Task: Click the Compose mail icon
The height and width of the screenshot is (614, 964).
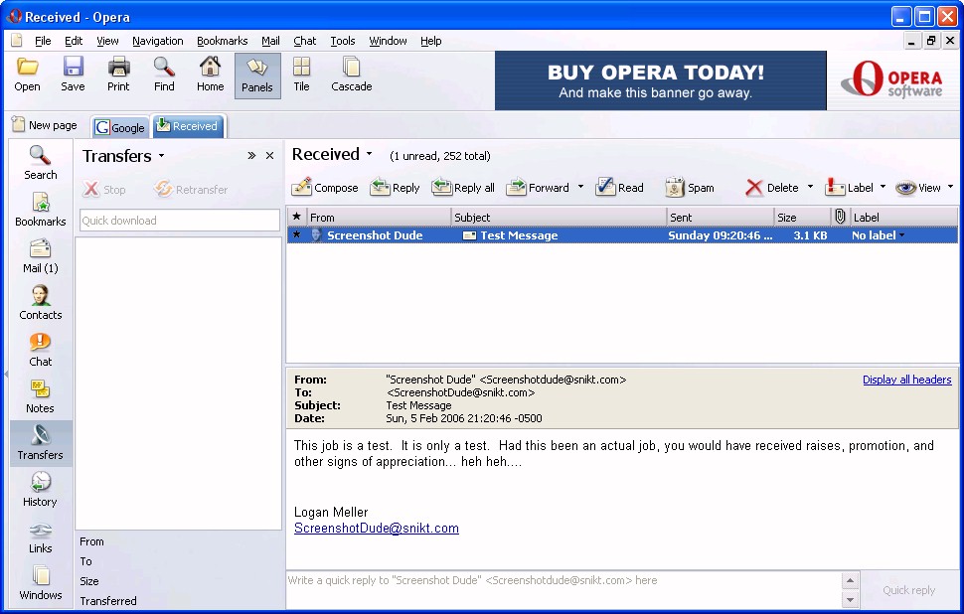Action: point(302,187)
